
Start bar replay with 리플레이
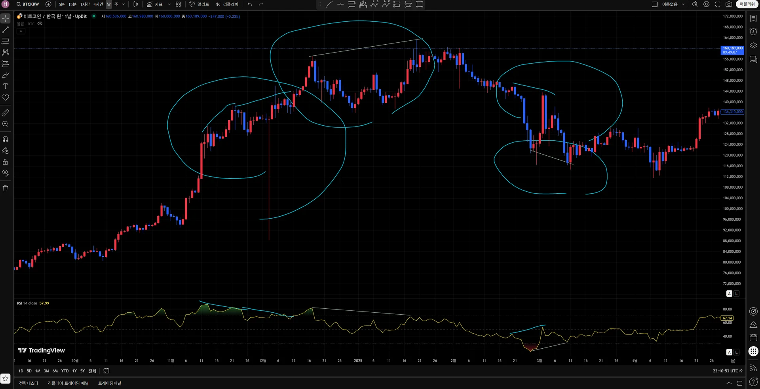coord(227,4)
